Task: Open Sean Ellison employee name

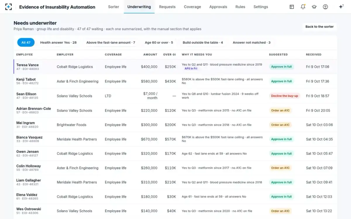Action: [x=26, y=94]
